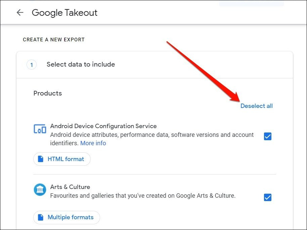Click the Android Device Configuration Service title
Image resolution: width=307 pixels, height=230 pixels.
pos(103,126)
